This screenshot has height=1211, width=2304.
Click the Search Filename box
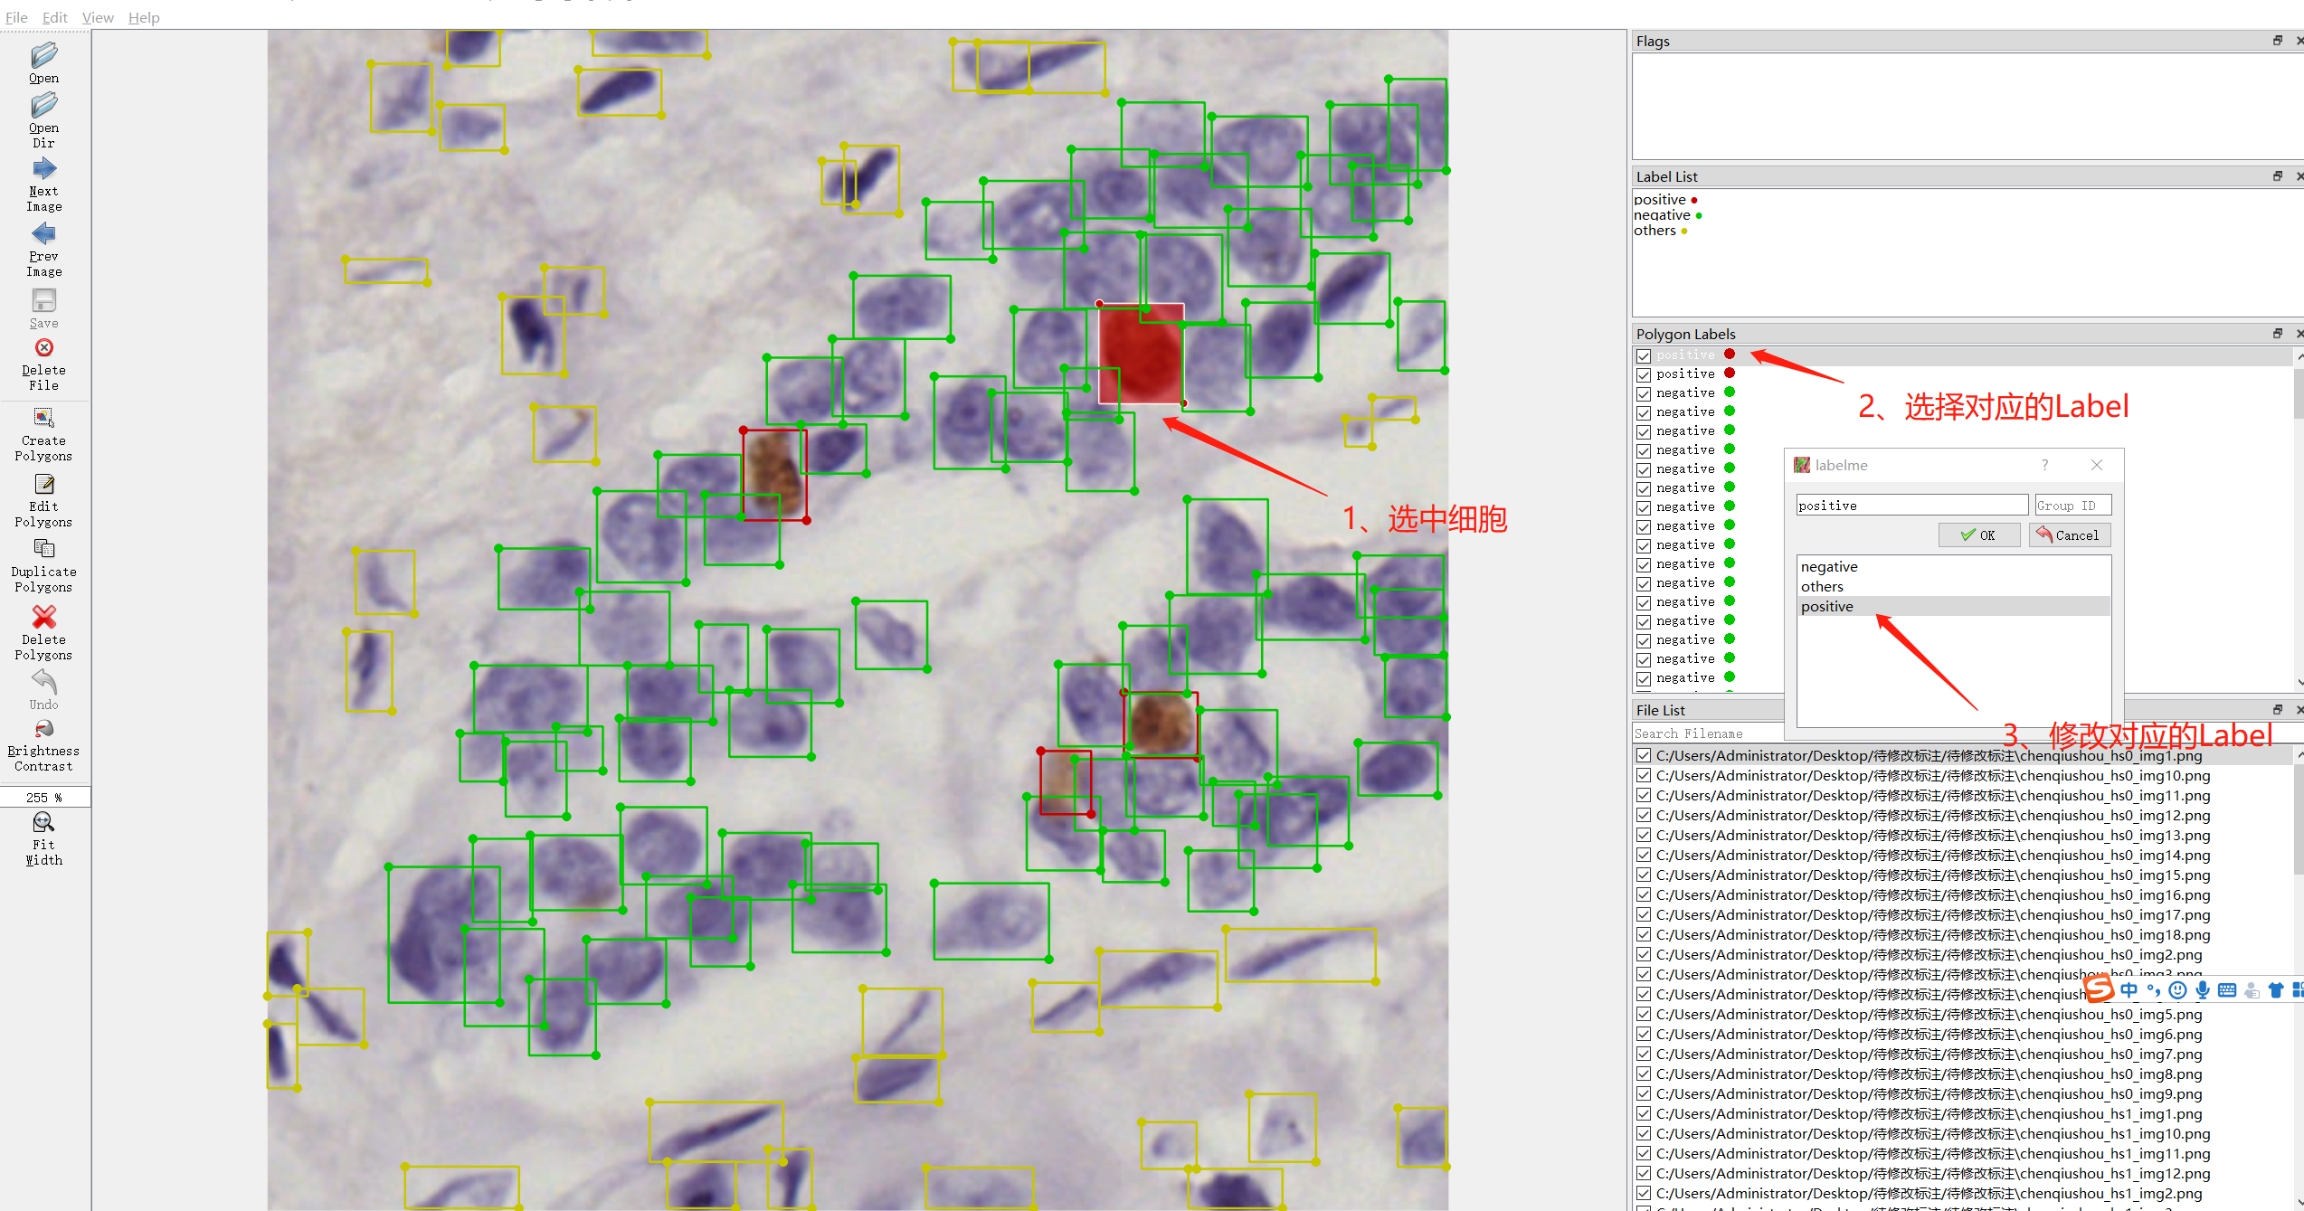pyautogui.click(x=1709, y=733)
